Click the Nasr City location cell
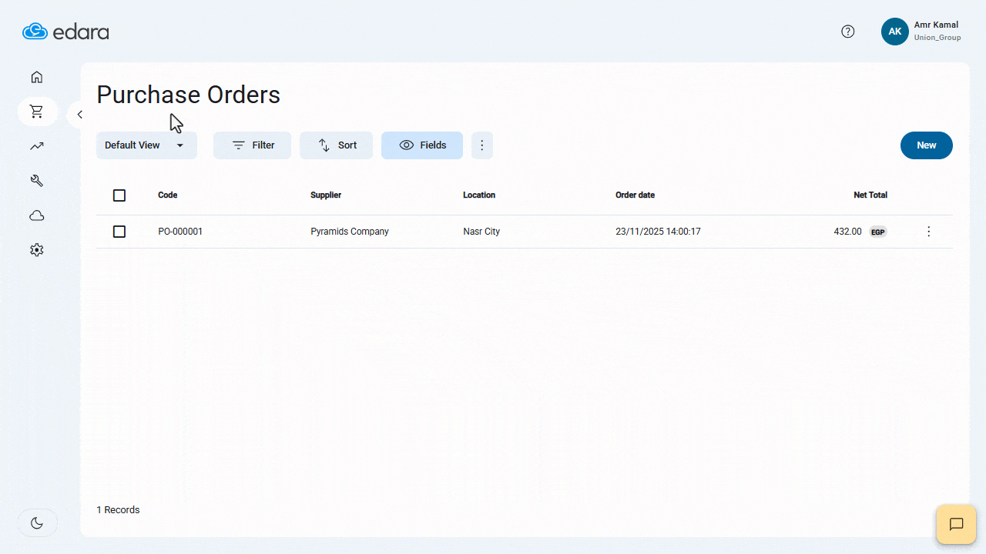The image size is (986, 554). 481,232
